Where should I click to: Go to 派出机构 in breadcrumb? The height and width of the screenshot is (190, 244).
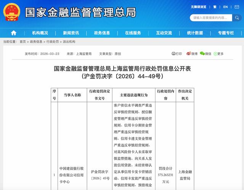(69, 42)
